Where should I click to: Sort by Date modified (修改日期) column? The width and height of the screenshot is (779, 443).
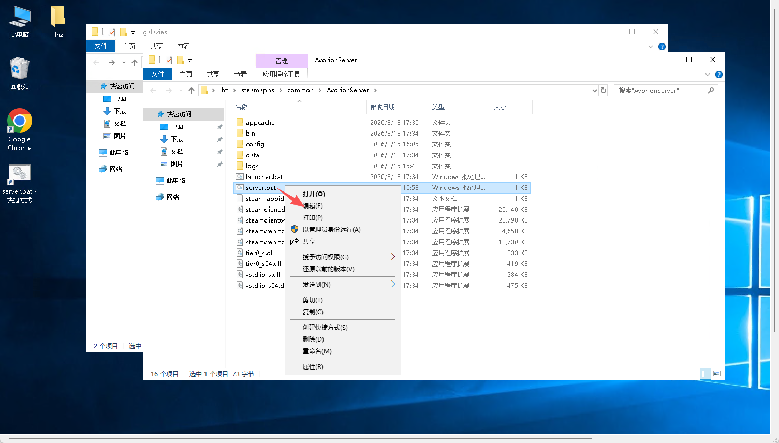383,107
